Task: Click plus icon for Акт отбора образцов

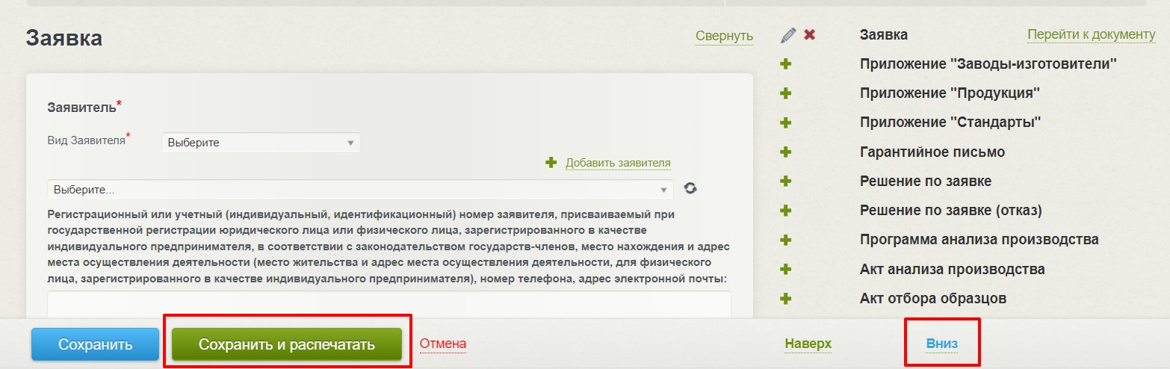Action: coord(785,299)
